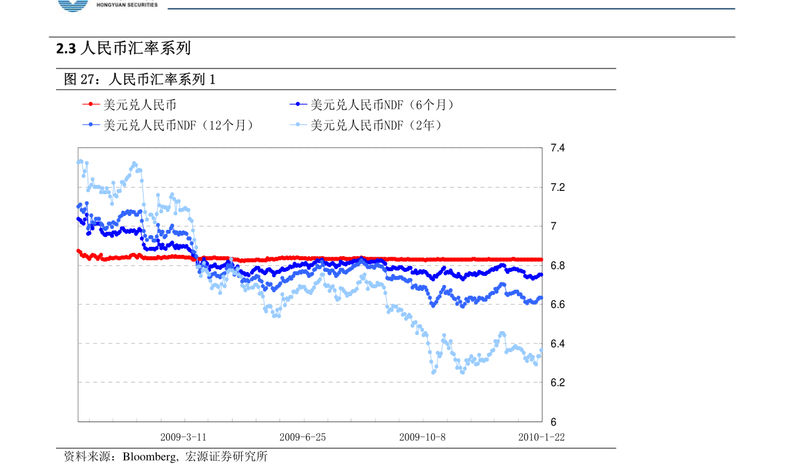Select the 美元兑人民币 legend label

point(140,105)
